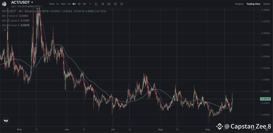This screenshot has width=273, height=133.
Task: Click the 0.0800 price axis label
Action: 265,10
